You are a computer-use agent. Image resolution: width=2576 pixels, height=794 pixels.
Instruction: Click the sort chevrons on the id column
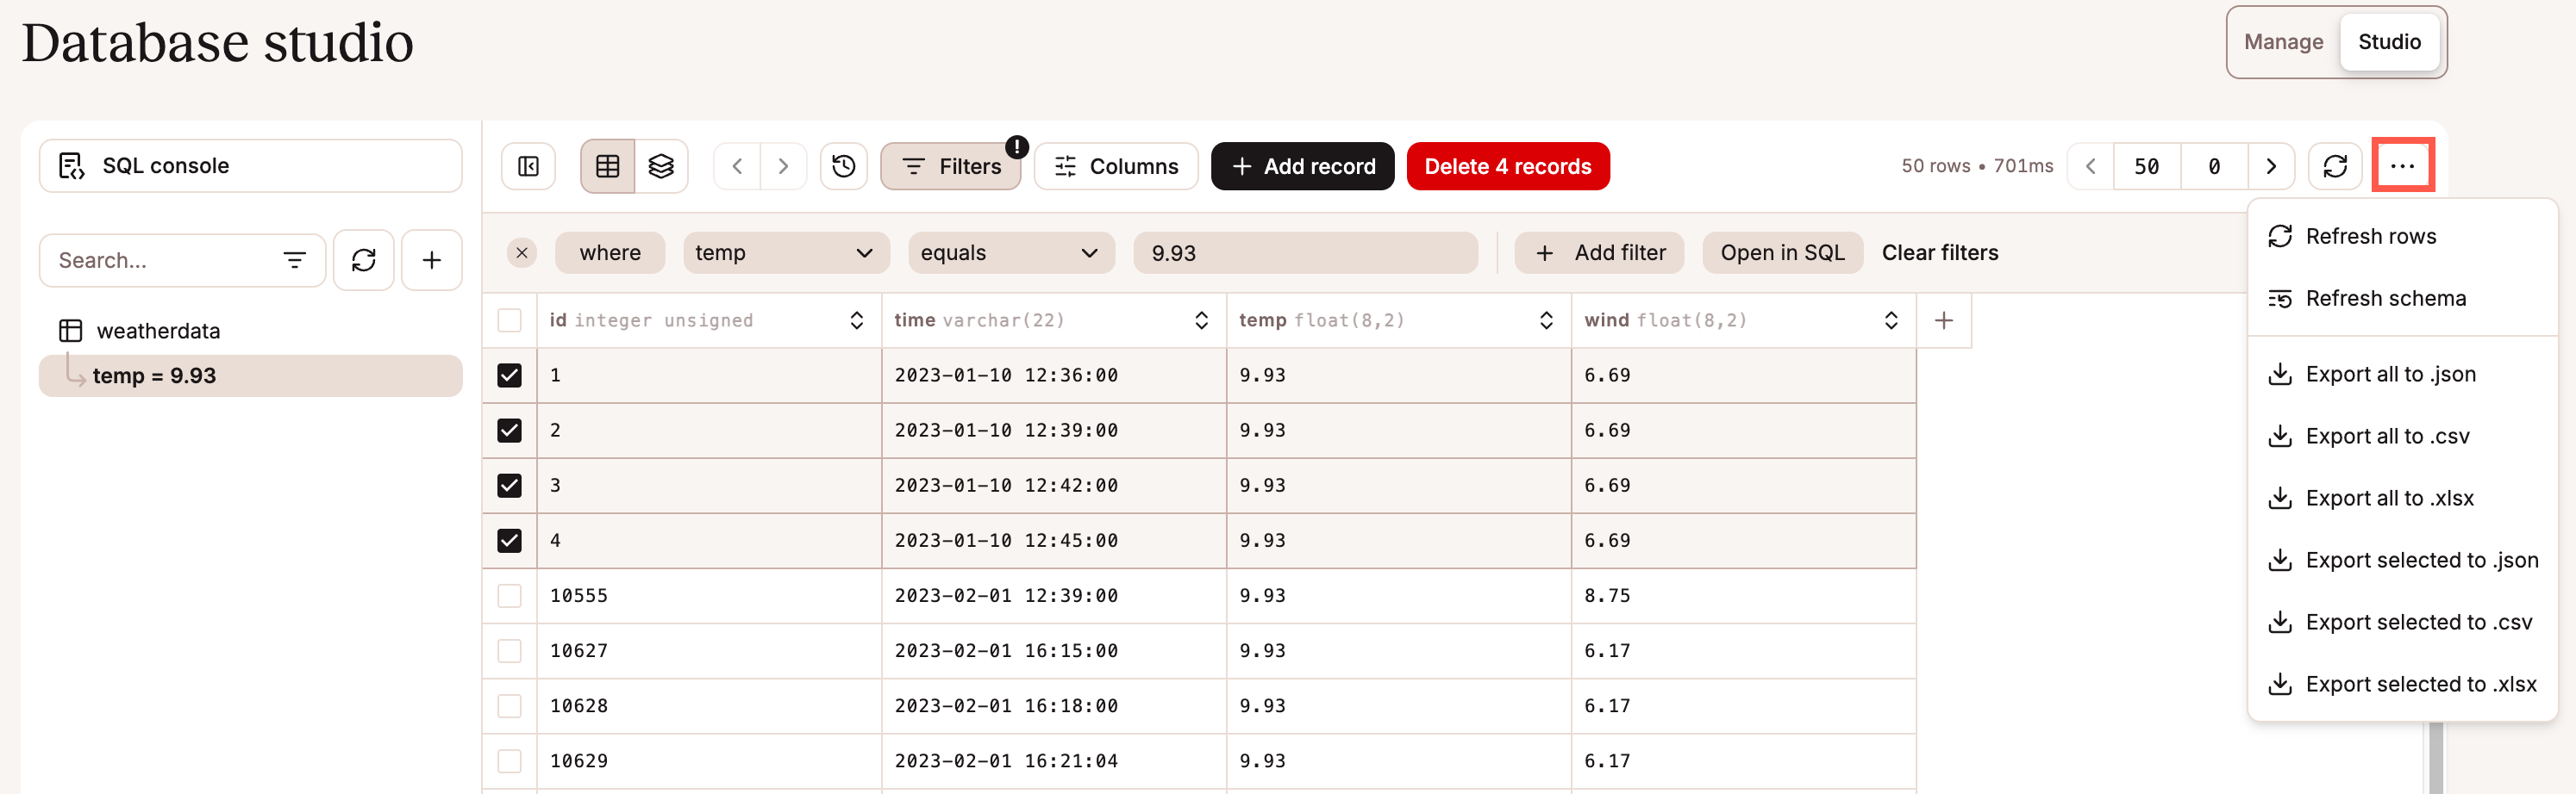pos(856,320)
